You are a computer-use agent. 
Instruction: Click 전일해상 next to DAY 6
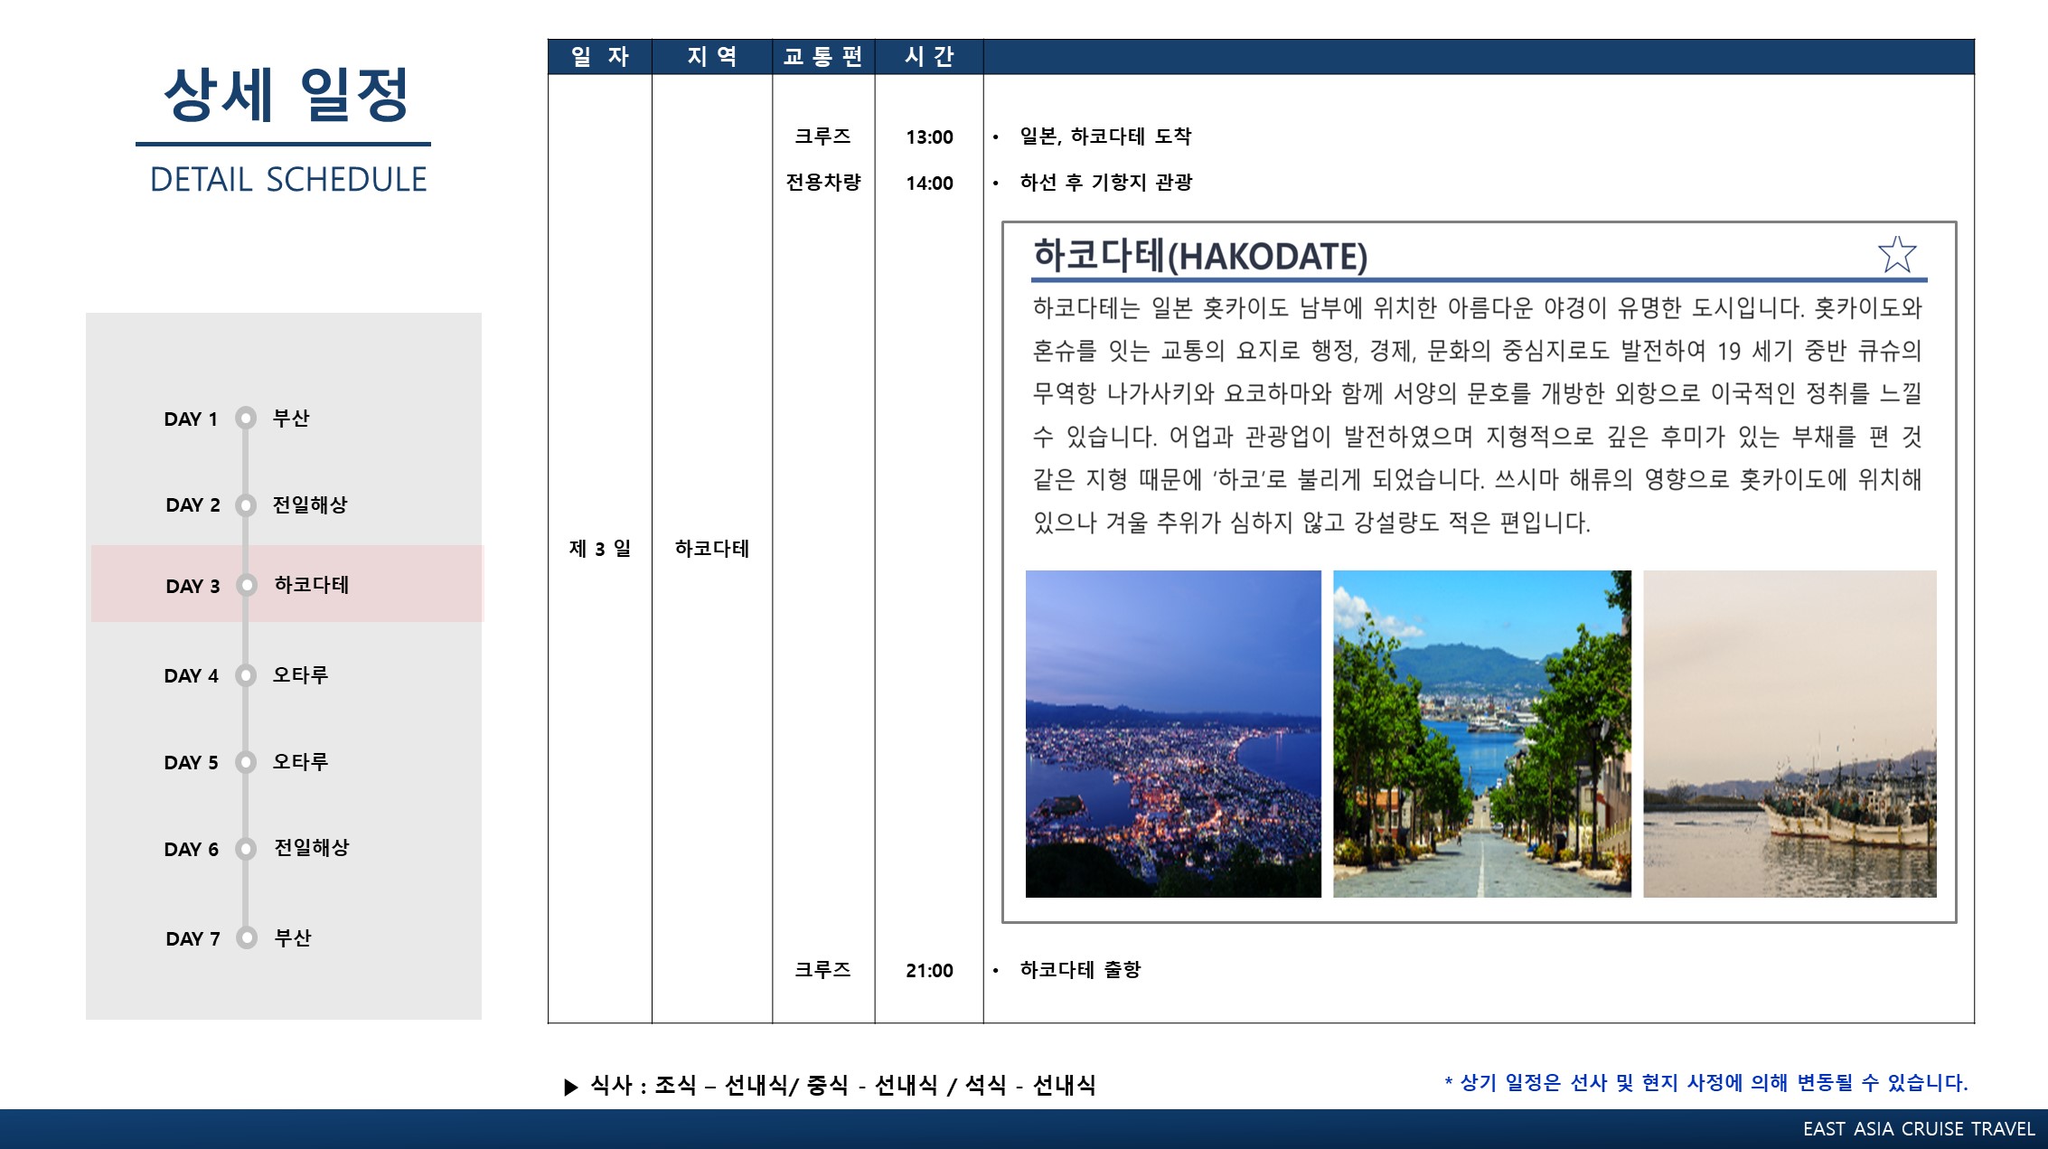[x=312, y=847]
